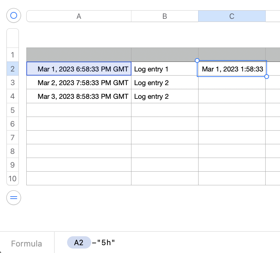Select row 1 header
280x253 pixels.
[x=13, y=55]
